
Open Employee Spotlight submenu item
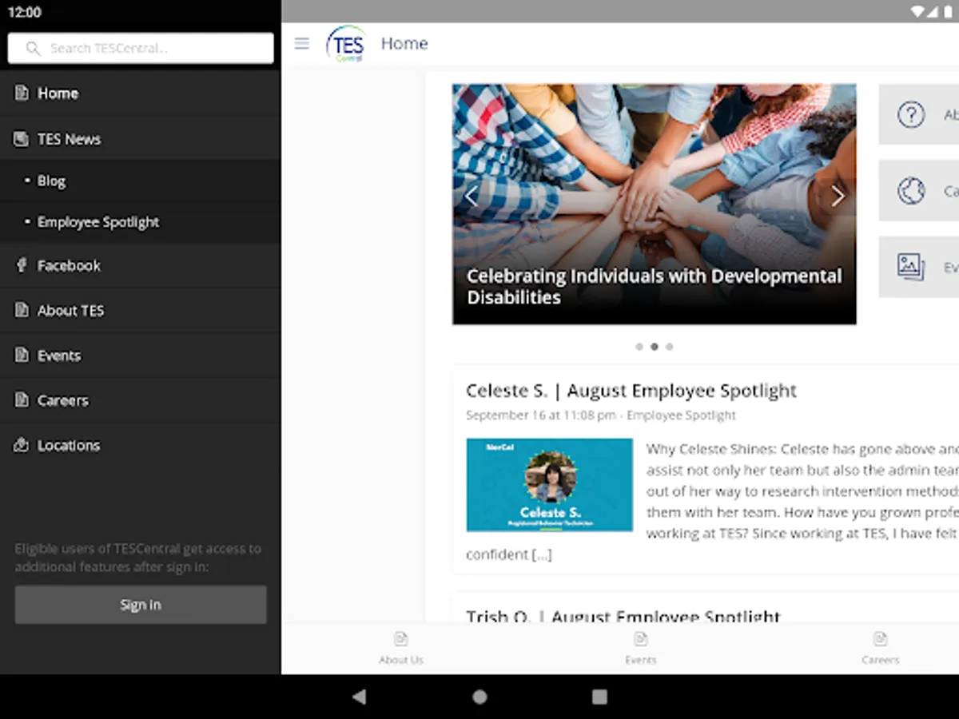click(x=140, y=222)
